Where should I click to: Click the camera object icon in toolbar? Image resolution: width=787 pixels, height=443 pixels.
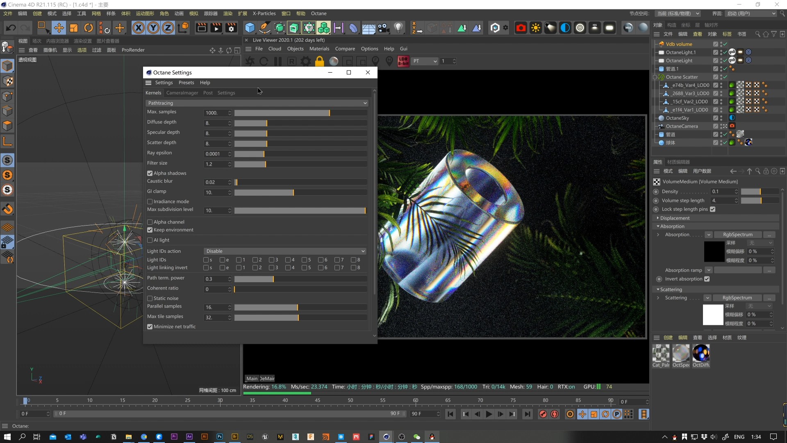click(x=383, y=28)
